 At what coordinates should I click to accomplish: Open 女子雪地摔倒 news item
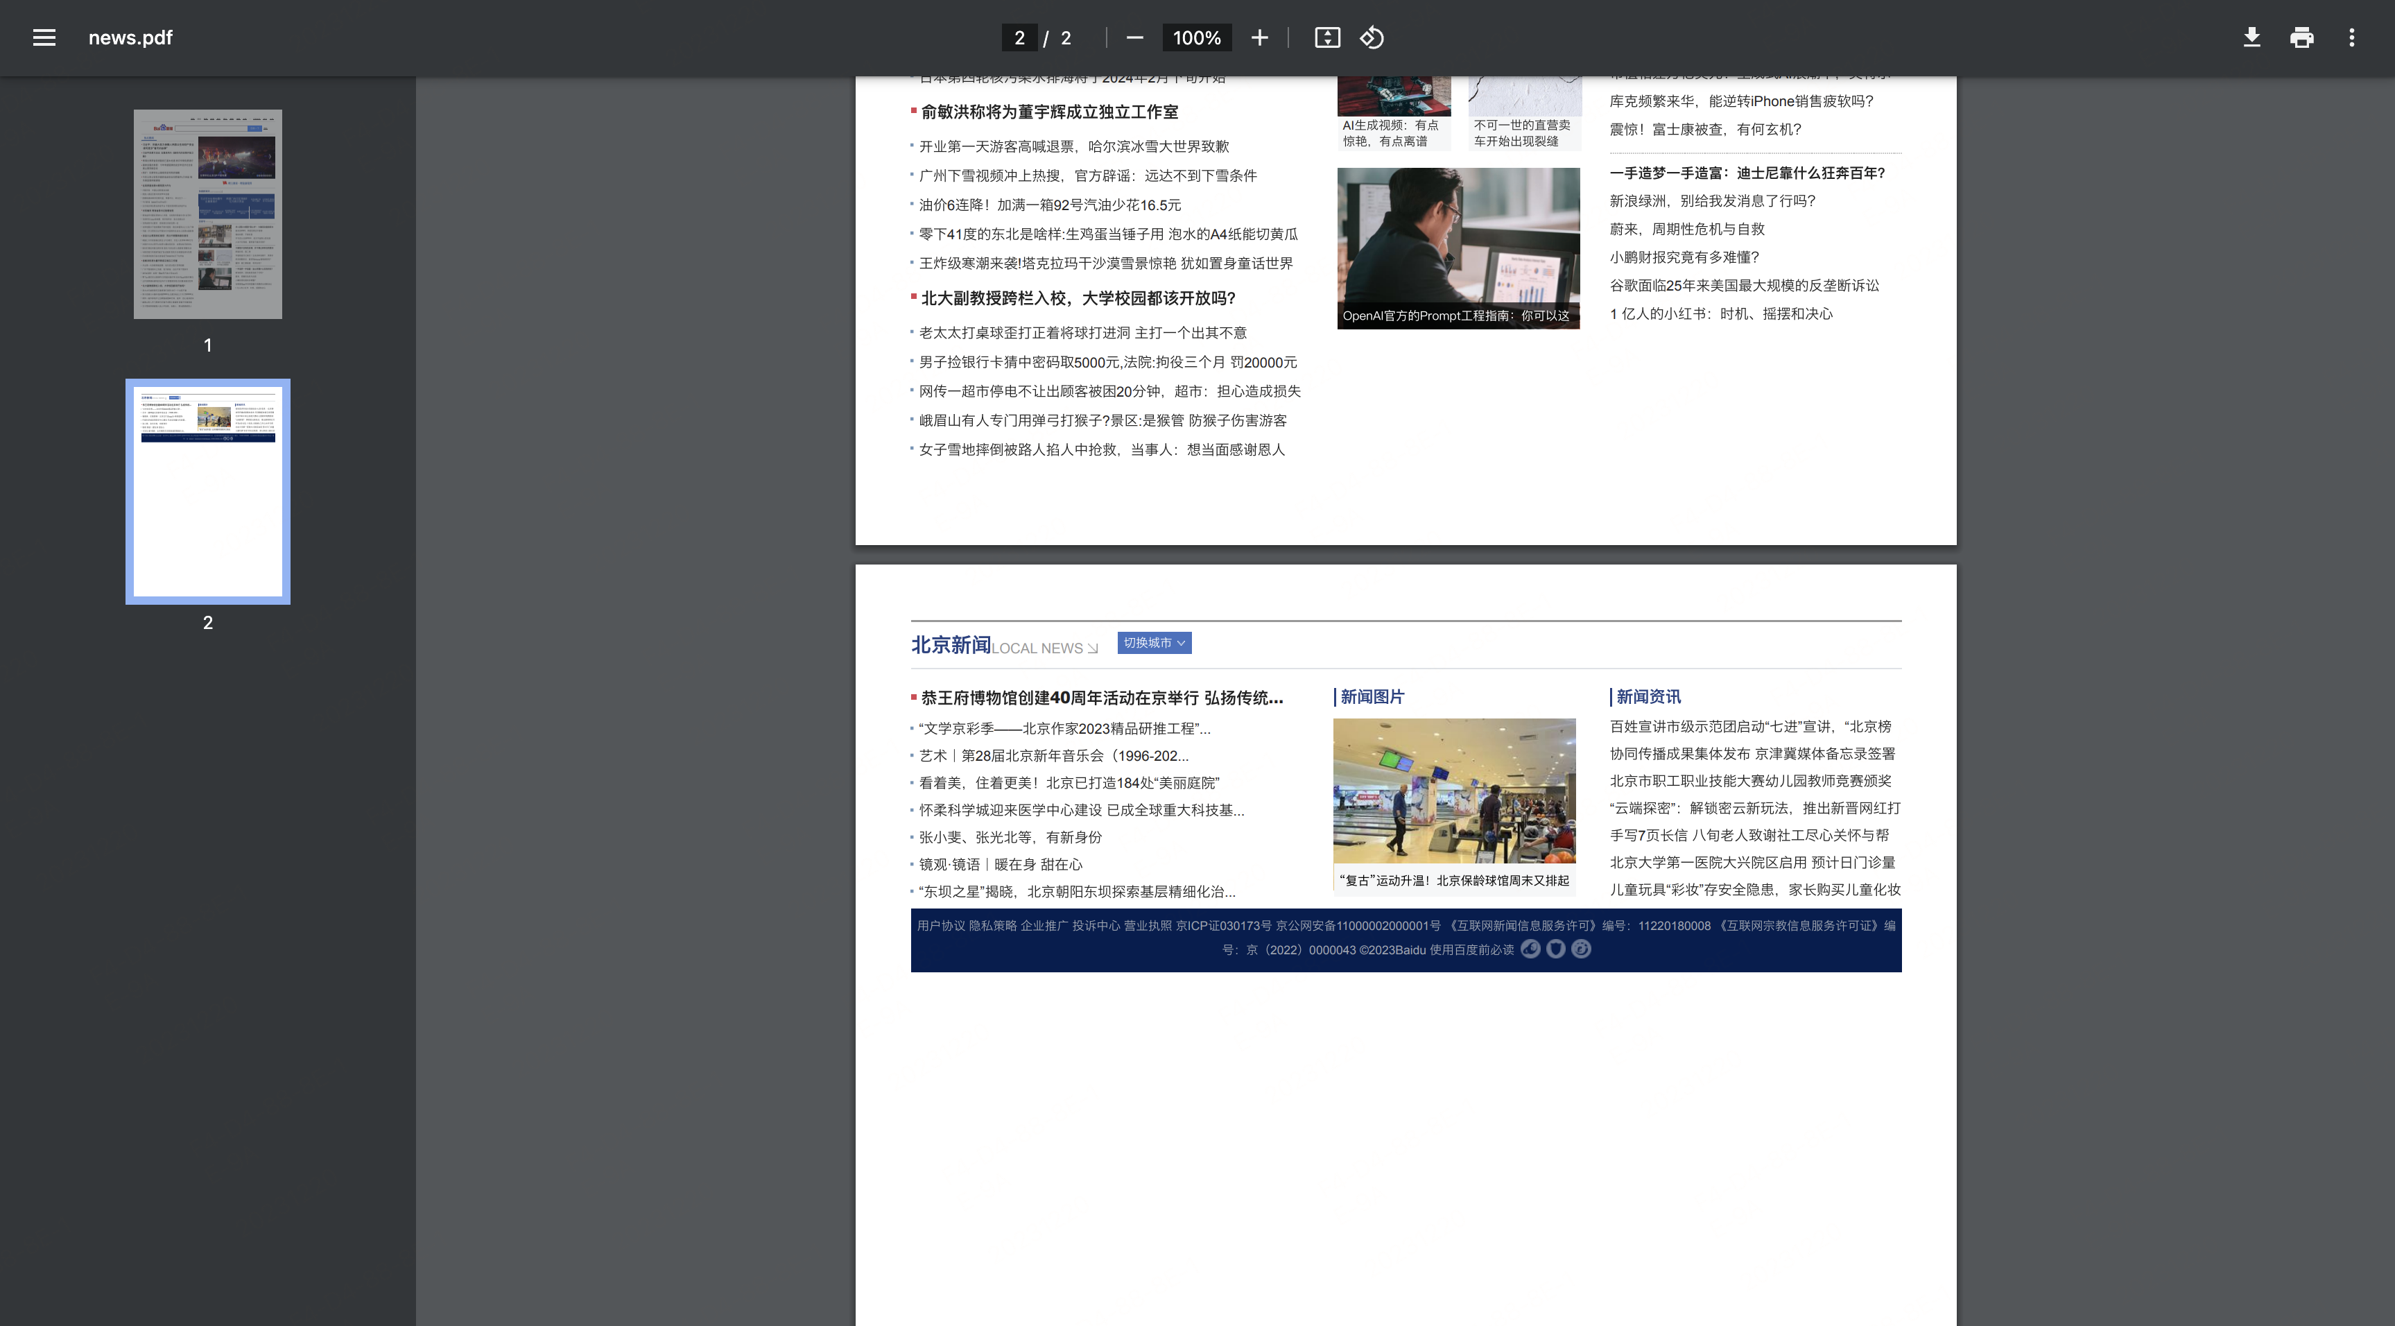pyautogui.click(x=1102, y=449)
